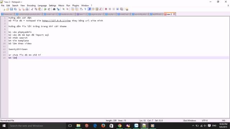Open Find with the binoculars icon
The image size is (230, 129).
click(54, 9)
